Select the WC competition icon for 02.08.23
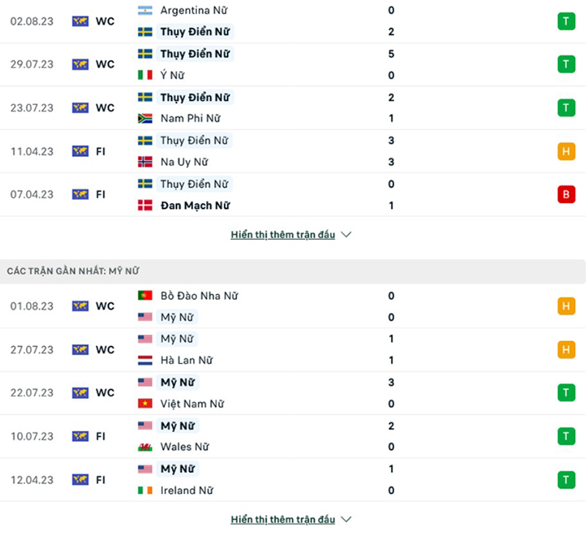Image resolution: width=586 pixels, height=544 pixels. (x=80, y=21)
